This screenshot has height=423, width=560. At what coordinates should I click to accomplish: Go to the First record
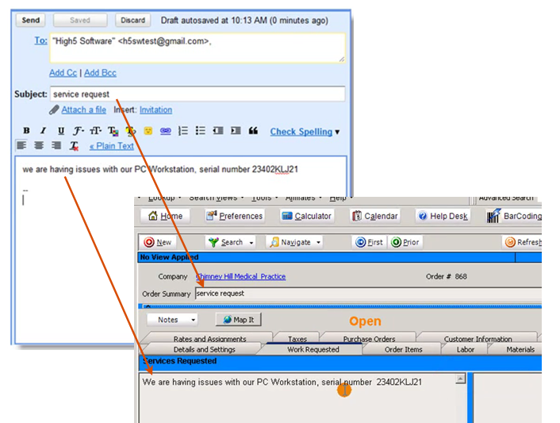(x=370, y=242)
